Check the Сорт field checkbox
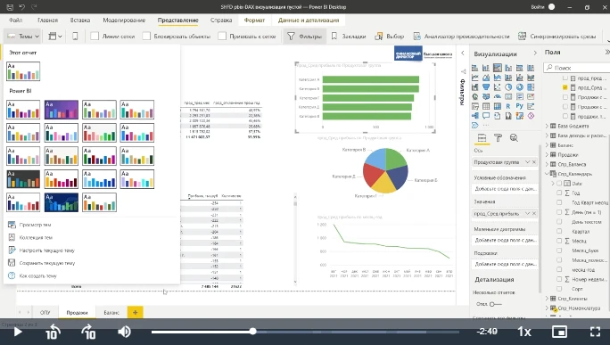Screen dimensions: 610x345 (x=559, y=289)
